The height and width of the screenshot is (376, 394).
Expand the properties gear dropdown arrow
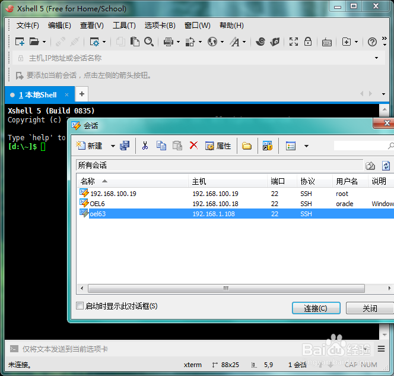click(x=104, y=42)
